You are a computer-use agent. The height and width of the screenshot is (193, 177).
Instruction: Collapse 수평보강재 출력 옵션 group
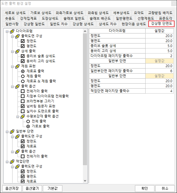(x=18, y=117)
